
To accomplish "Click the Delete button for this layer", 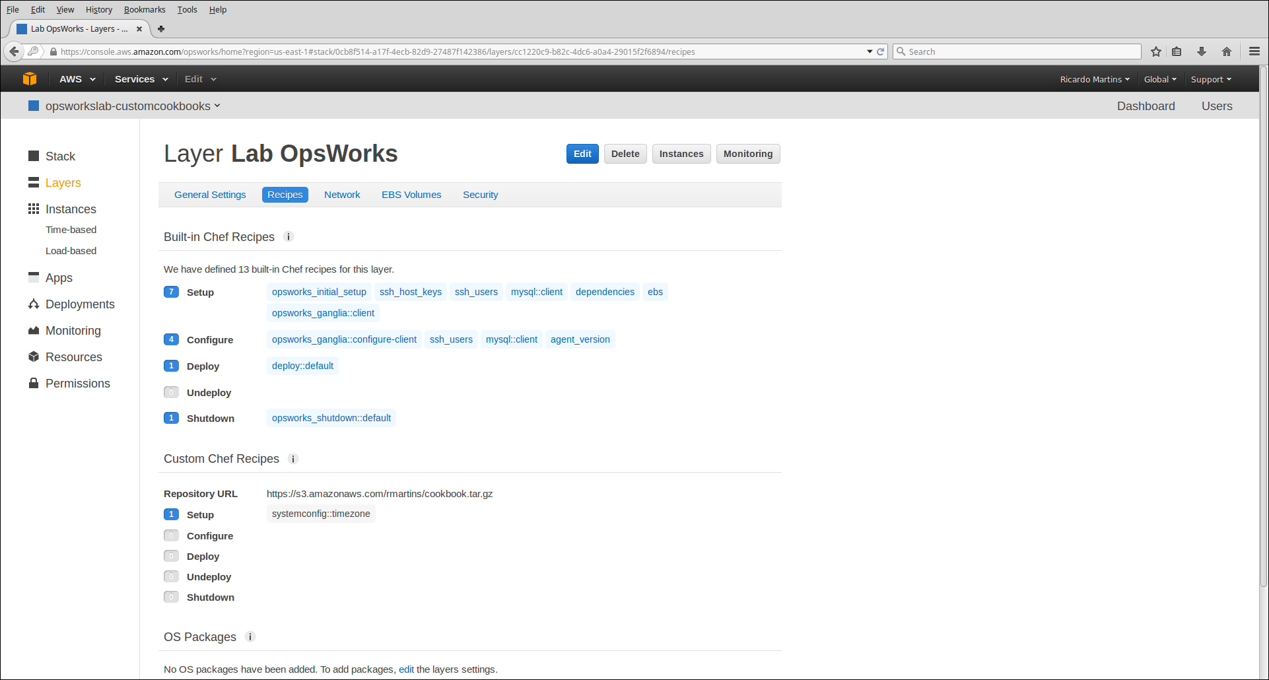I will click(625, 153).
